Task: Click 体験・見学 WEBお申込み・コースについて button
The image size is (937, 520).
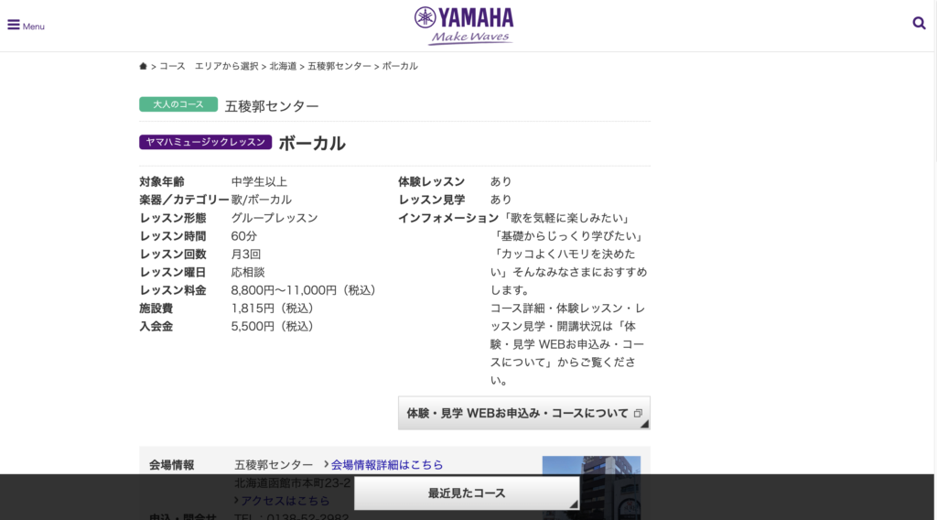Action: click(x=524, y=413)
